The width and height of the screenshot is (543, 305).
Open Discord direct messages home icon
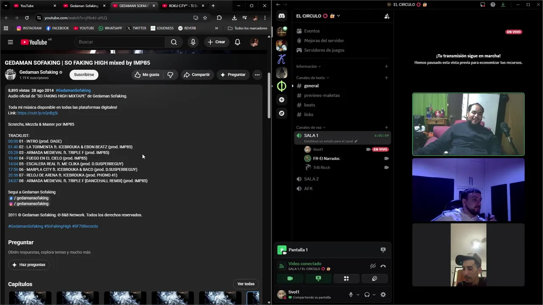[x=282, y=16]
